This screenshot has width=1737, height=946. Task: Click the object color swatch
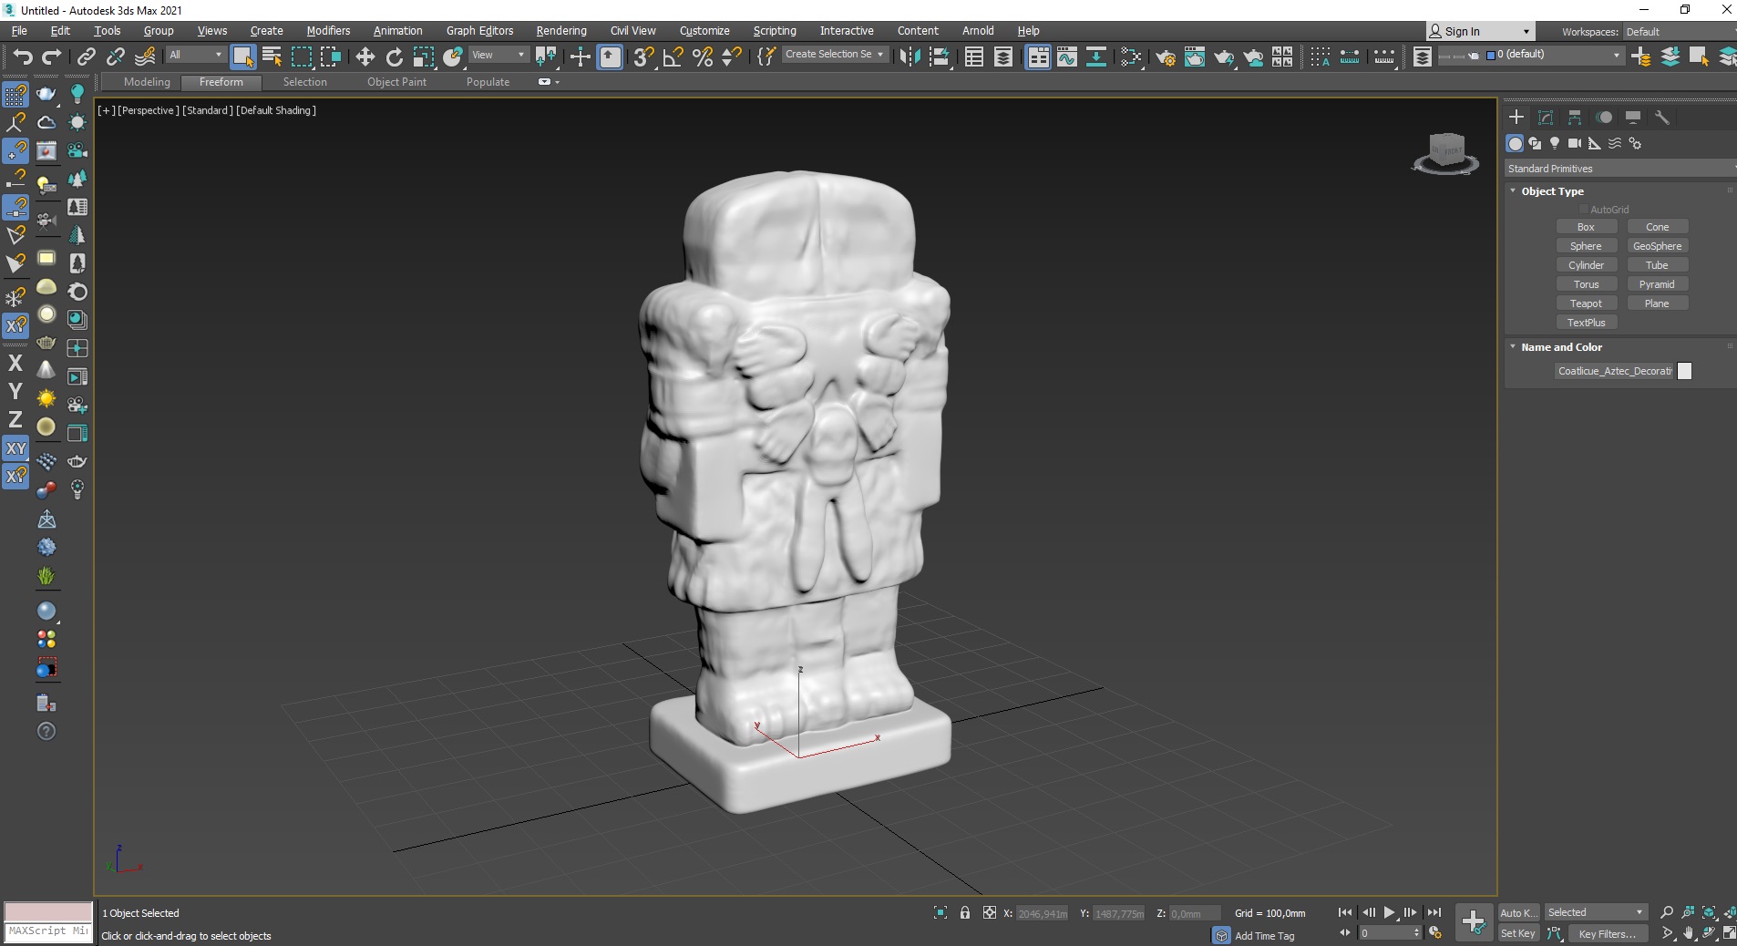point(1685,371)
